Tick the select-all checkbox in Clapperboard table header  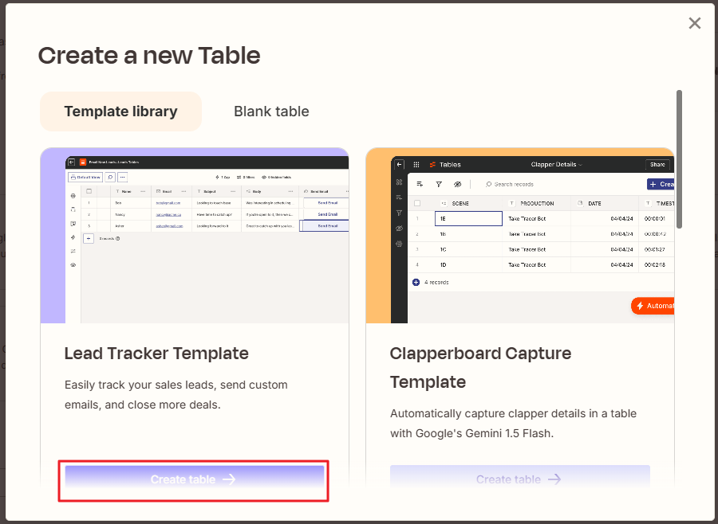point(416,203)
